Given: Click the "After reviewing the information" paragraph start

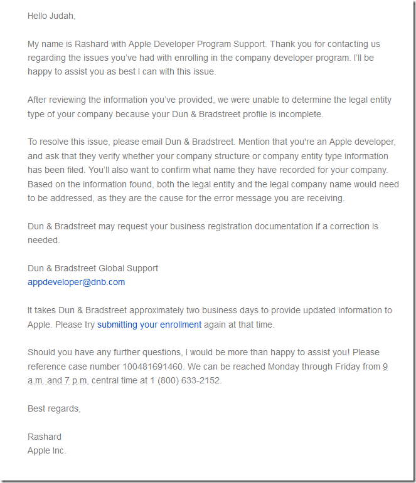Looking at the screenshot, I should click(x=88, y=100).
